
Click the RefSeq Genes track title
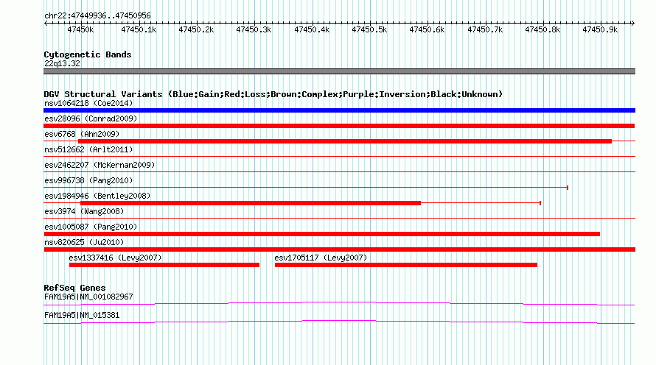[74, 288]
